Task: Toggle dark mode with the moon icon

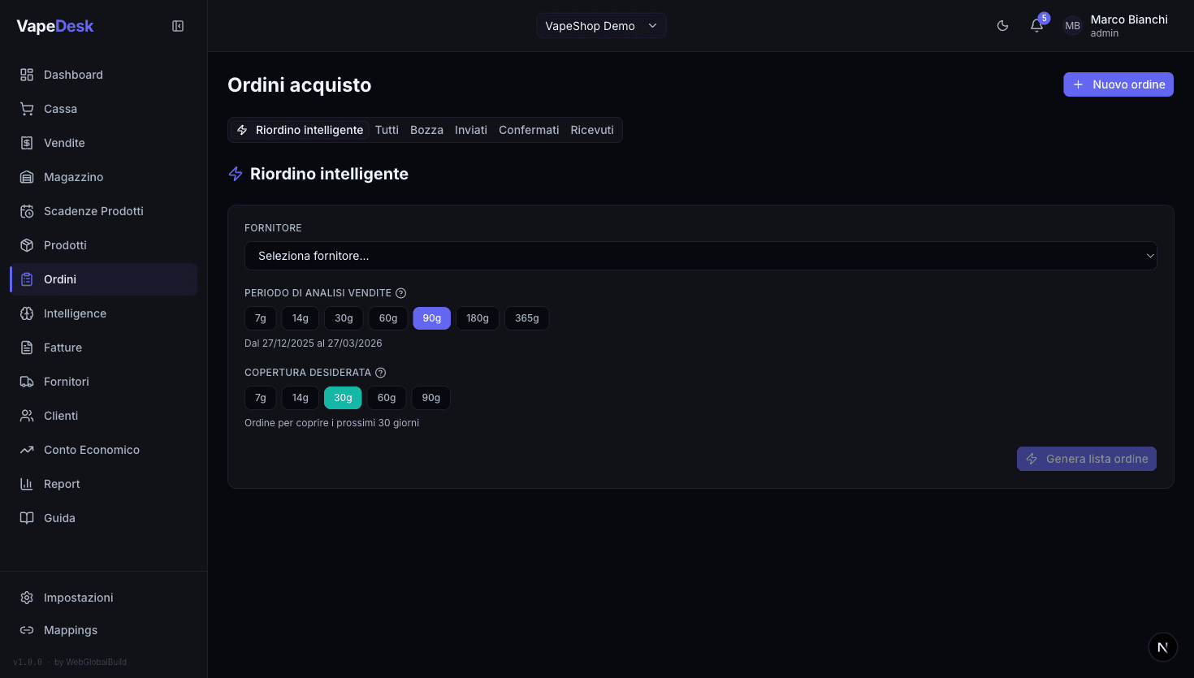Action: [1002, 26]
